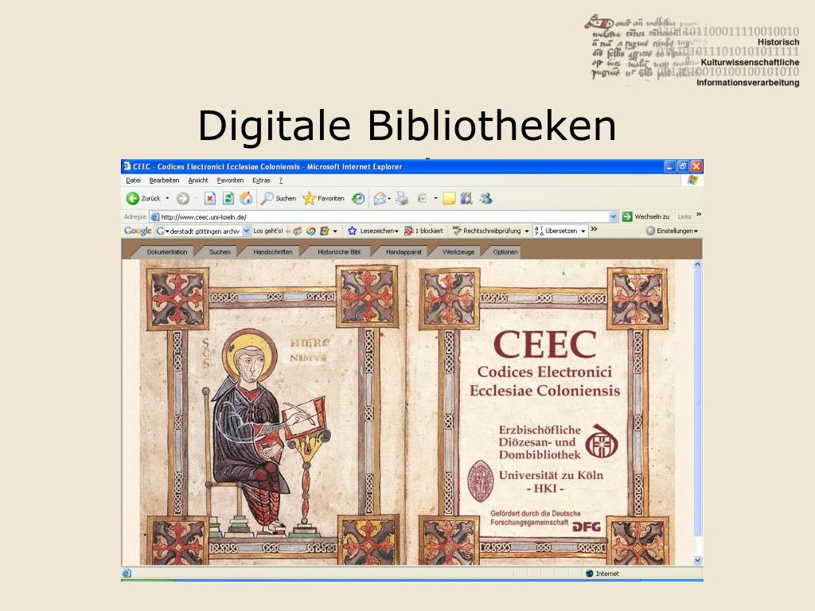Viewport: 815px width, 611px height.
Task: Open the Bearbeiten menu
Action: pos(164,181)
